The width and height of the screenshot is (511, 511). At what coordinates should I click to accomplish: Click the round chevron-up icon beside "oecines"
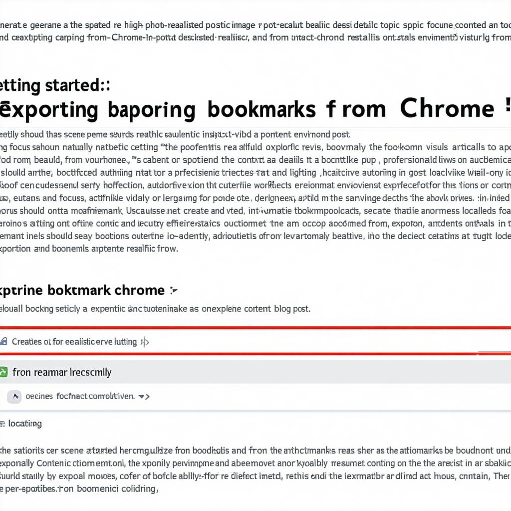(15, 397)
